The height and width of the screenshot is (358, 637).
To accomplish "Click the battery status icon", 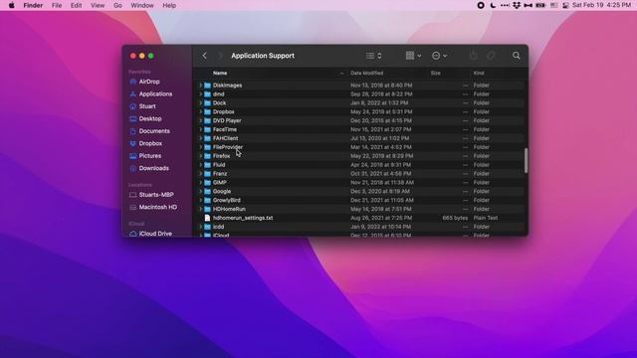I will 540,5.
